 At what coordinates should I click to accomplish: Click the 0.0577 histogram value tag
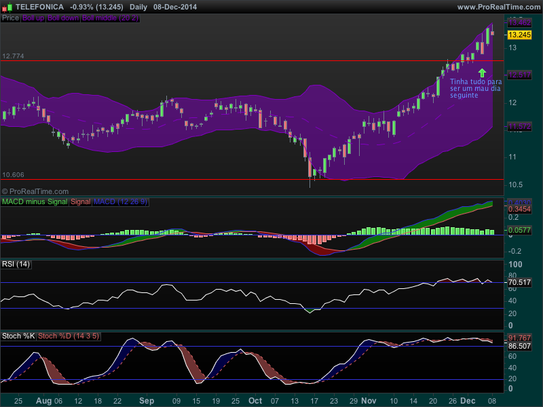(519, 230)
